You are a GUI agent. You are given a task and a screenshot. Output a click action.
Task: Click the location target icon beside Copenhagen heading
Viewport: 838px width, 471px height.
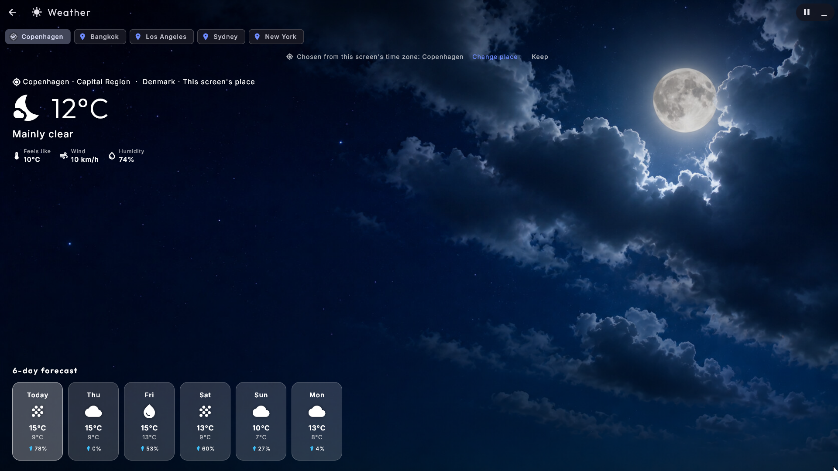(17, 82)
